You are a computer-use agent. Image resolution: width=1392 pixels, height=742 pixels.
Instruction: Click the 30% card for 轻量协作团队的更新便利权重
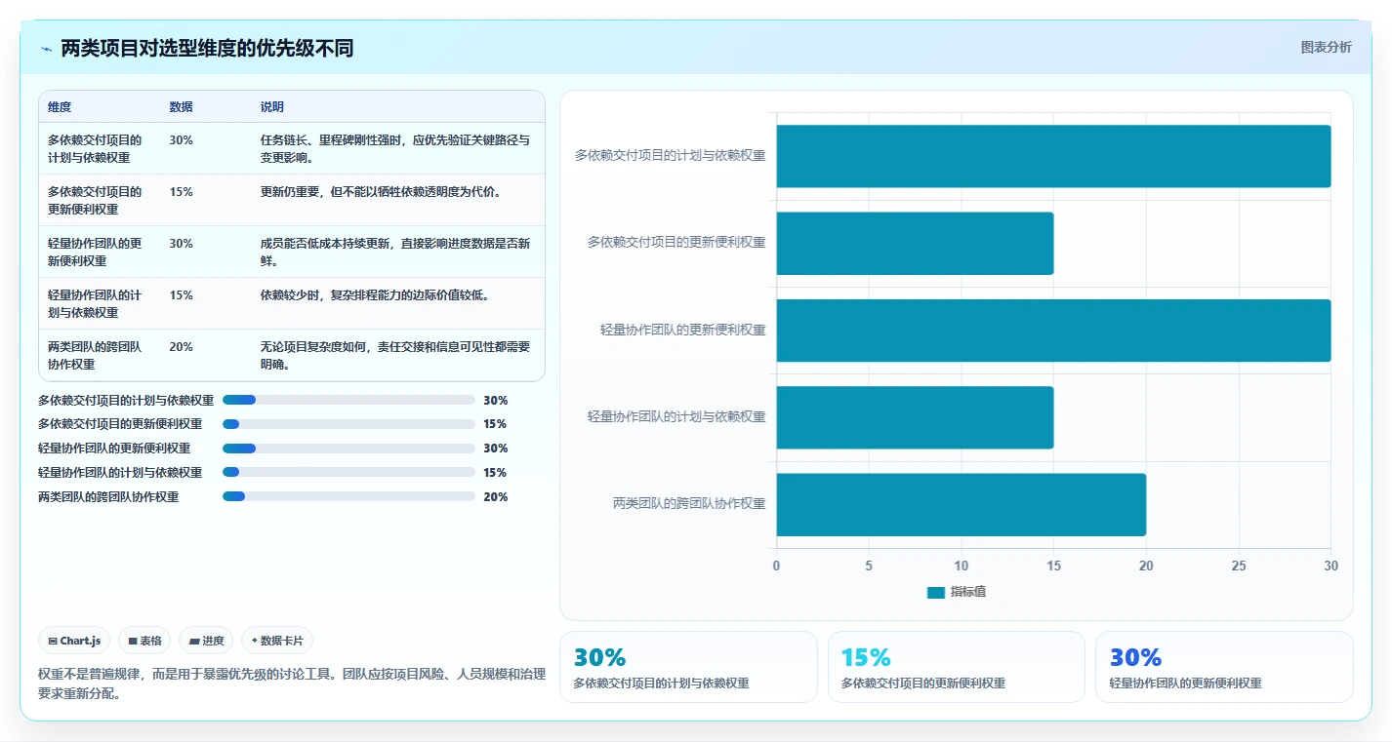tap(1224, 667)
